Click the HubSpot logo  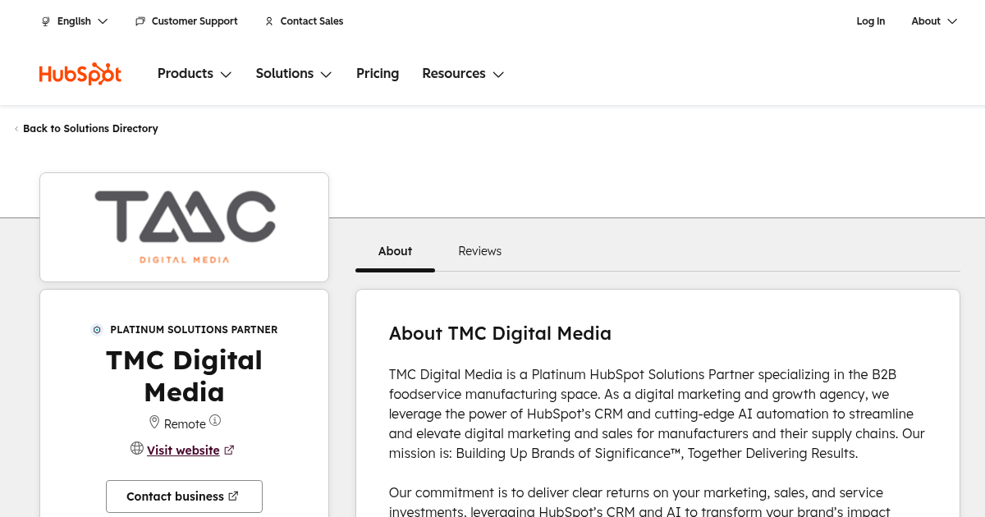(80, 74)
